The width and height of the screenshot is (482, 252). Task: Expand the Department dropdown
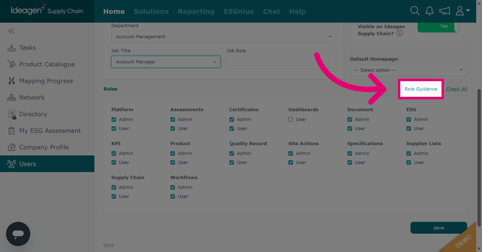tap(224, 37)
